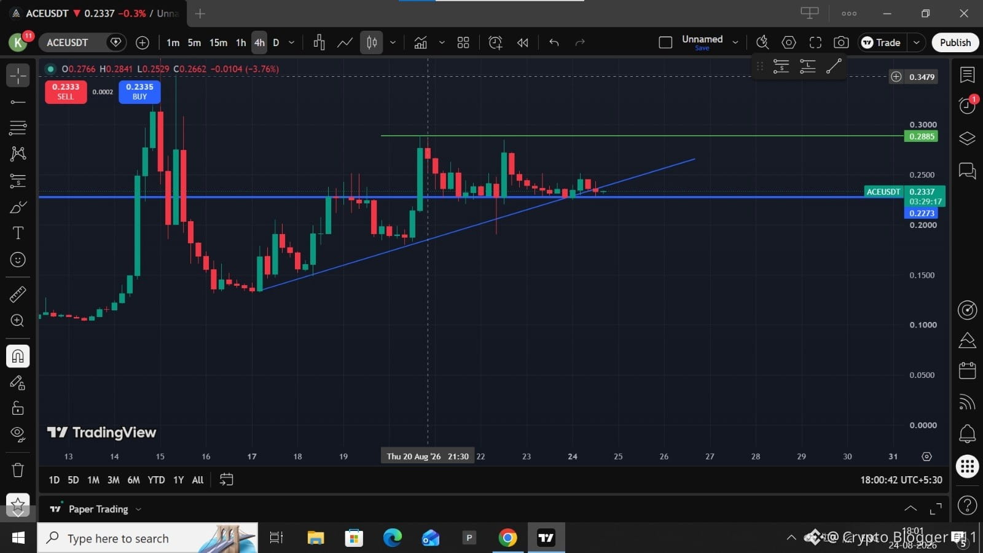Set date range to All
The width and height of the screenshot is (983, 553).
coord(197,480)
